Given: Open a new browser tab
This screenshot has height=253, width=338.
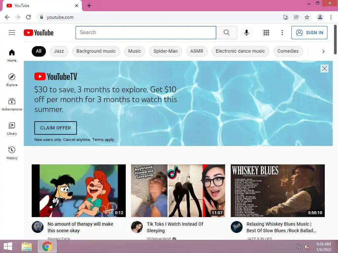Looking at the screenshot, I should point(89,6).
